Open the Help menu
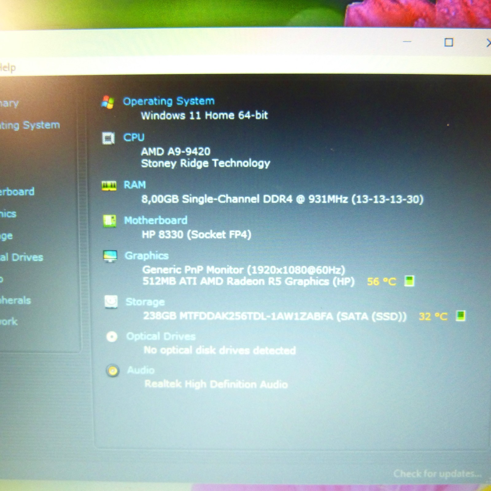This screenshot has width=491, height=491. 7,68
